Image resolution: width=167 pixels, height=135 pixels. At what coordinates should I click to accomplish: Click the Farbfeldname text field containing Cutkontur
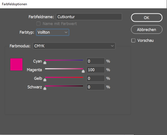click(89, 17)
